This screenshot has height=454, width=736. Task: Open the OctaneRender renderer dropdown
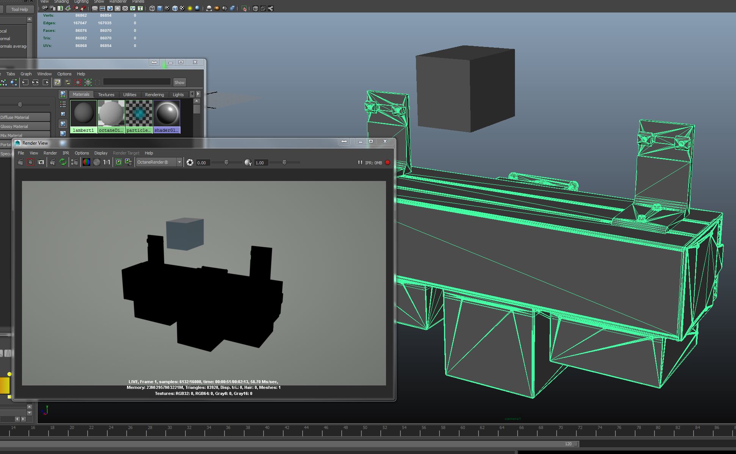coord(179,162)
